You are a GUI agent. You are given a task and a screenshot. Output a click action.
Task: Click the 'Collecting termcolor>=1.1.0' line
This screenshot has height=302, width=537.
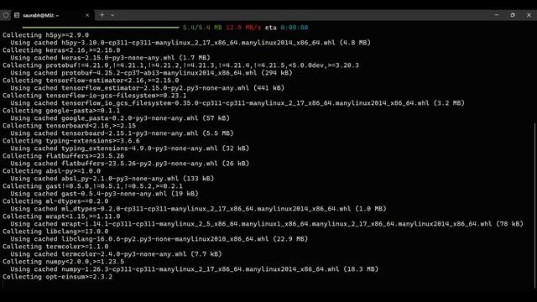pyautogui.click(x=55, y=246)
